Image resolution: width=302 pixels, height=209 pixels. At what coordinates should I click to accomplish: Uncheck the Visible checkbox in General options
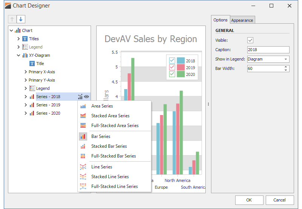[250, 40]
